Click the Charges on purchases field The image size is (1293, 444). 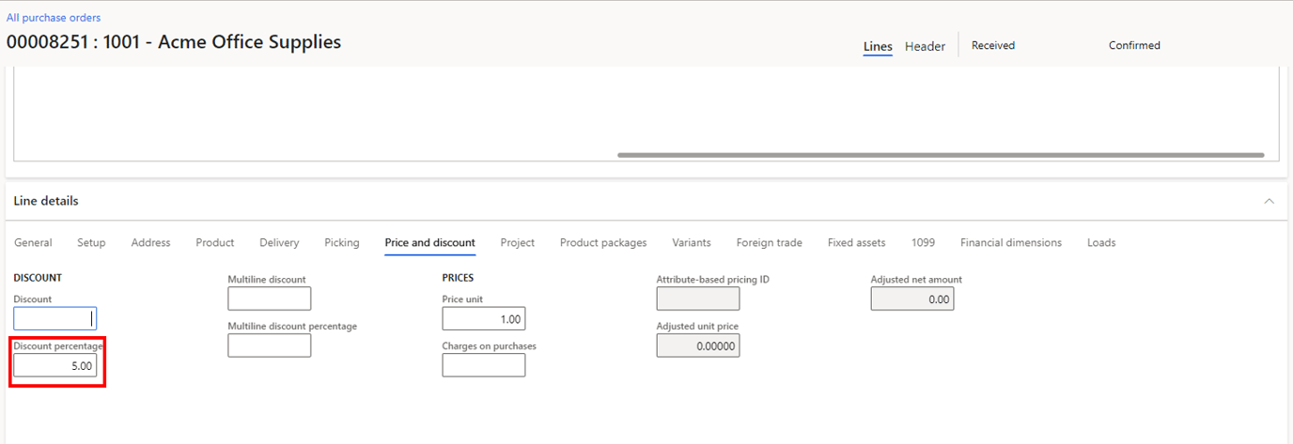point(483,365)
